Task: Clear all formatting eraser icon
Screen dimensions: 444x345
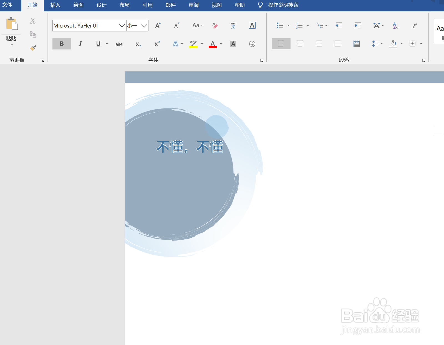Action: 215,26
